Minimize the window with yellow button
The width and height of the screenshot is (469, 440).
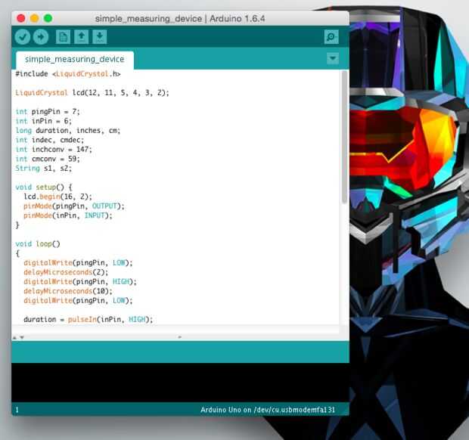click(x=34, y=19)
